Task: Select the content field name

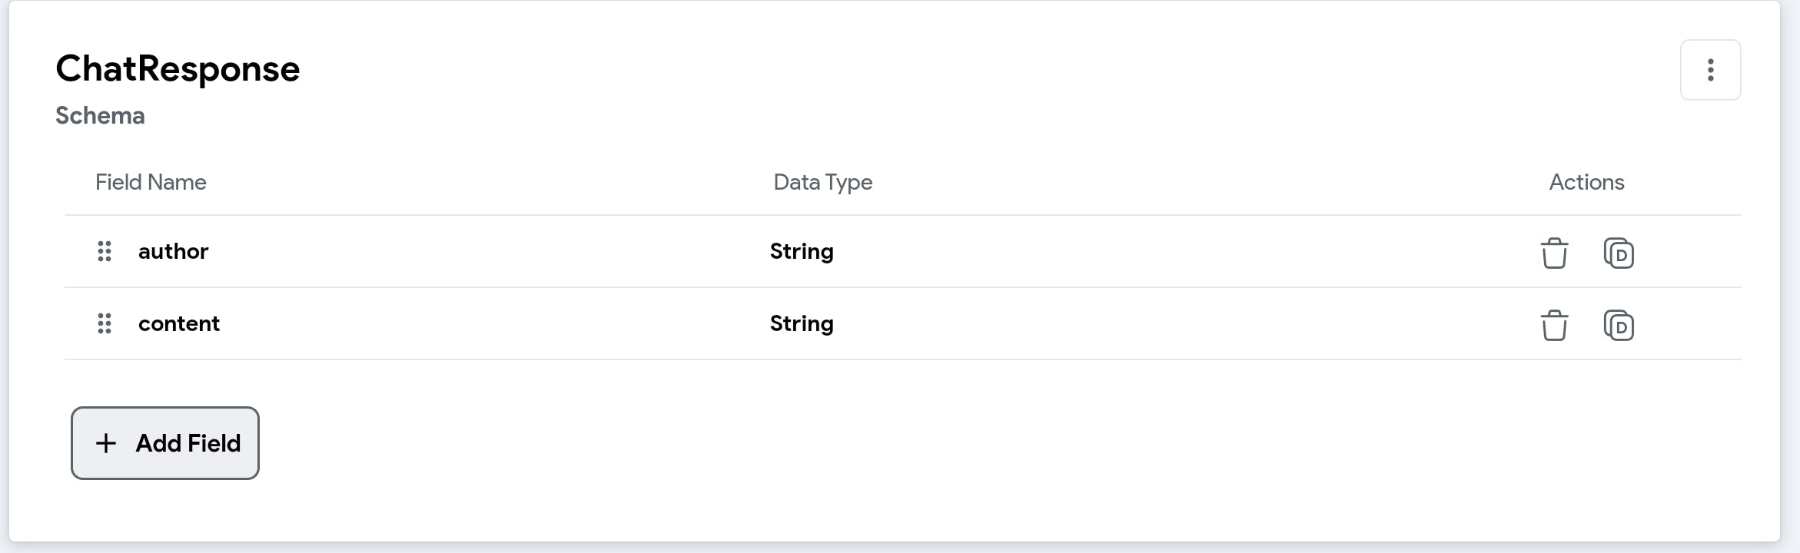Action: coord(178,323)
